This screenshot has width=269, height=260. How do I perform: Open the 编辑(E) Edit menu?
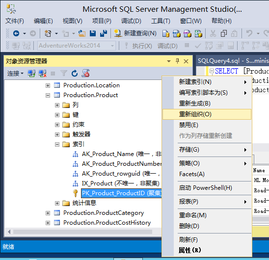(x=43, y=21)
